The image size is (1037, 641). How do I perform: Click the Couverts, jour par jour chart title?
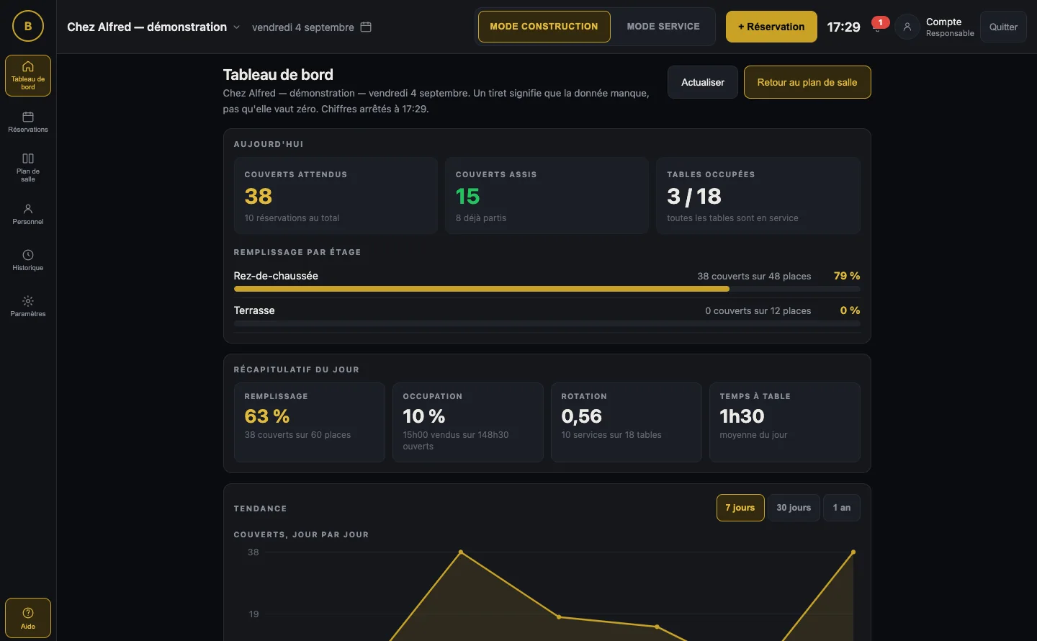[301, 534]
